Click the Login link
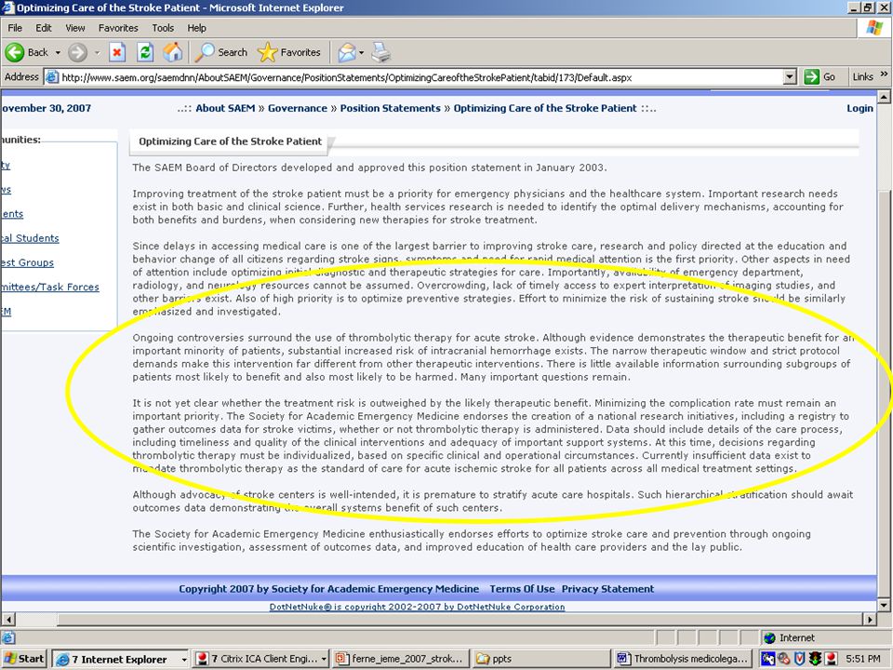893x670 pixels. pos(860,108)
